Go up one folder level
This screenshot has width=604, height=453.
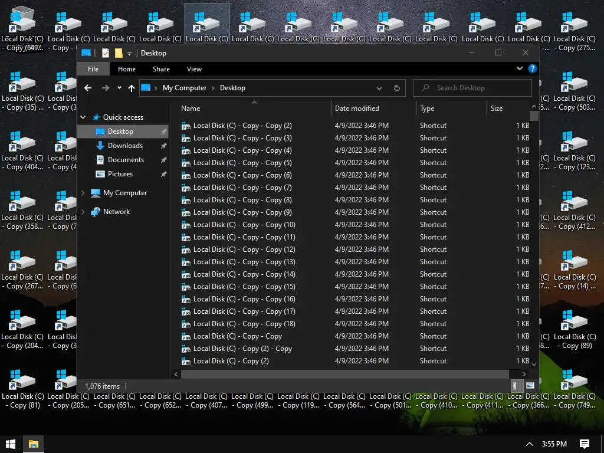[132, 88]
